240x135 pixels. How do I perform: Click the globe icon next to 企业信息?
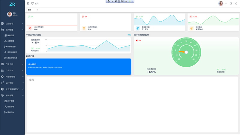(x=2, y=23)
